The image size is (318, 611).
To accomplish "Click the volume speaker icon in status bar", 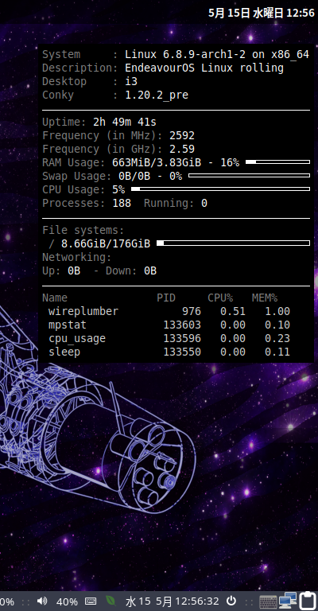I will (x=41, y=601).
